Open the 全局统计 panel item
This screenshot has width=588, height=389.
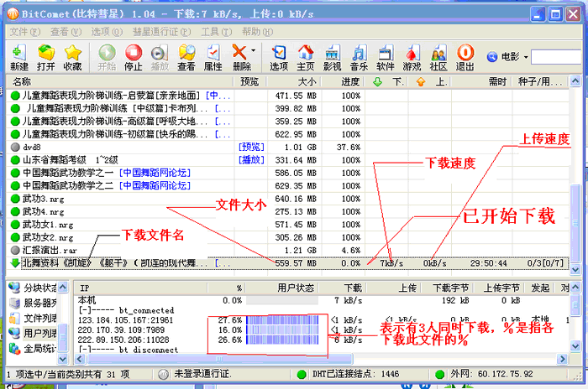33,348
